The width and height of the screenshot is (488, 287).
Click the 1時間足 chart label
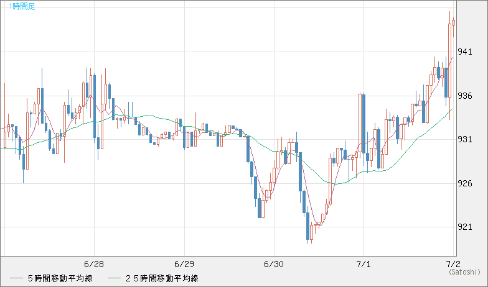pyautogui.click(x=22, y=6)
